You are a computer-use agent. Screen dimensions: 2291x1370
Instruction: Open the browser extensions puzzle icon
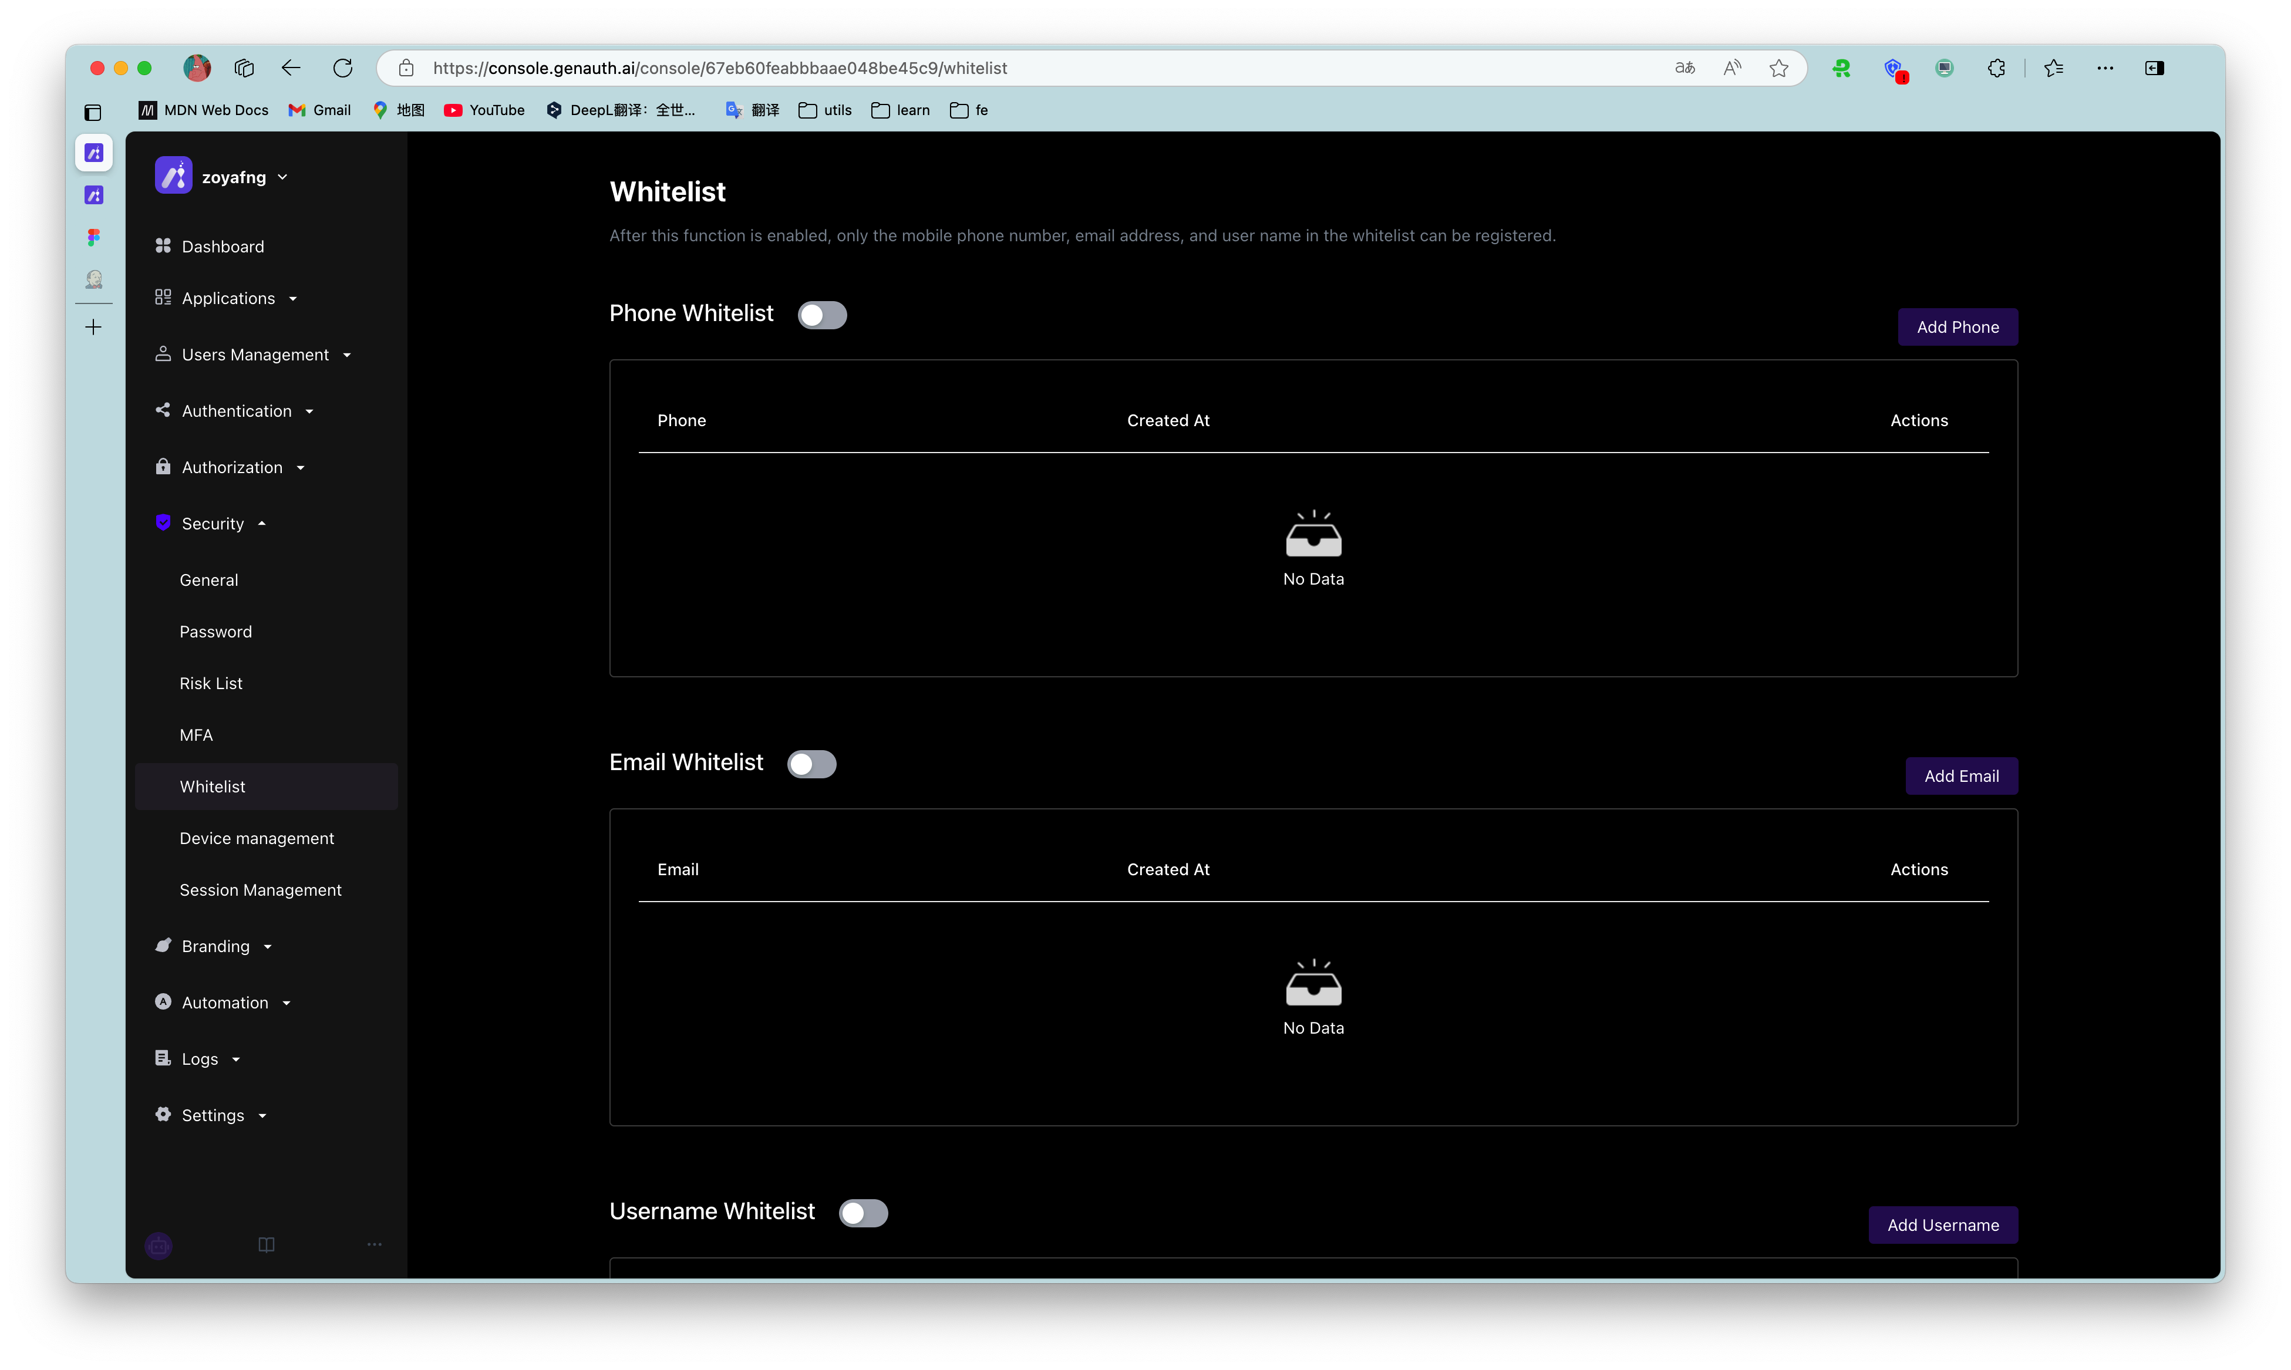point(1996,68)
